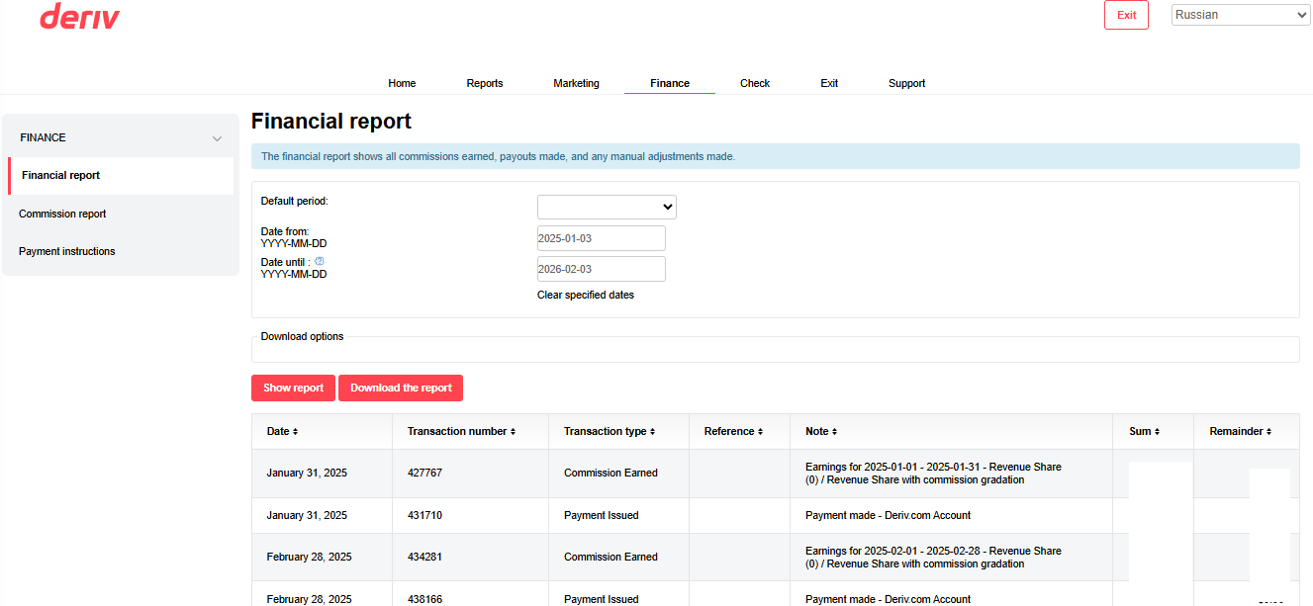The image size is (1313, 606).
Task: Click the Deriv logo
Action: point(79,17)
